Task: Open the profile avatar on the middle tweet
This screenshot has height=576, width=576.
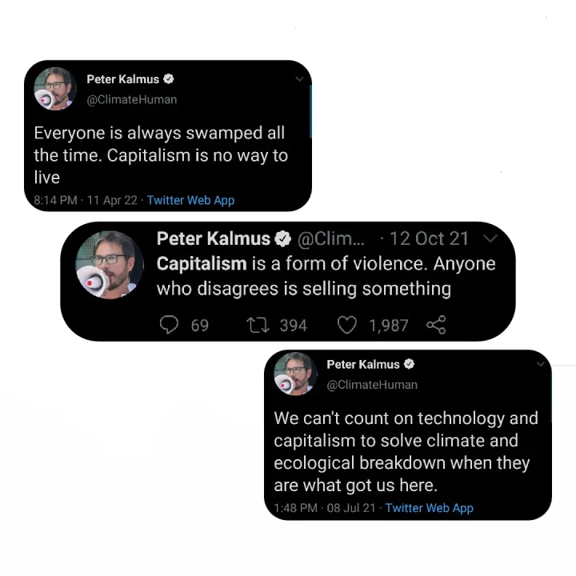Action: (x=109, y=265)
